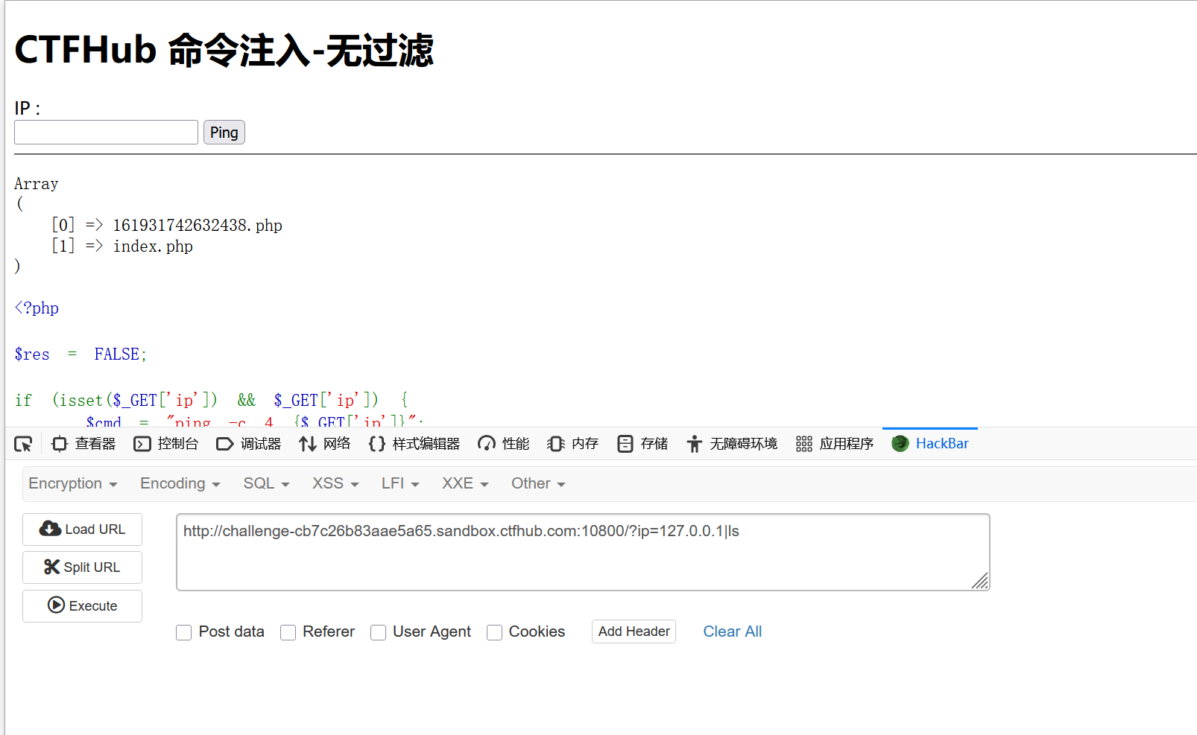Click the <?php opening tag text
Image resolution: width=1197 pixels, height=735 pixels.
tap(37, 308)
